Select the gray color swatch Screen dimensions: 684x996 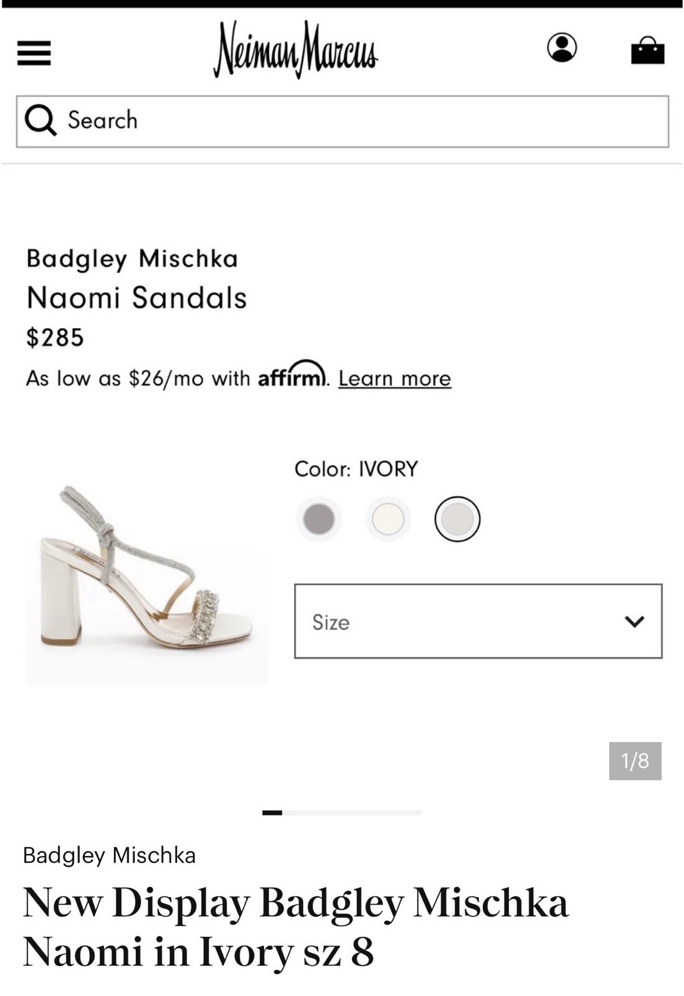319,519
